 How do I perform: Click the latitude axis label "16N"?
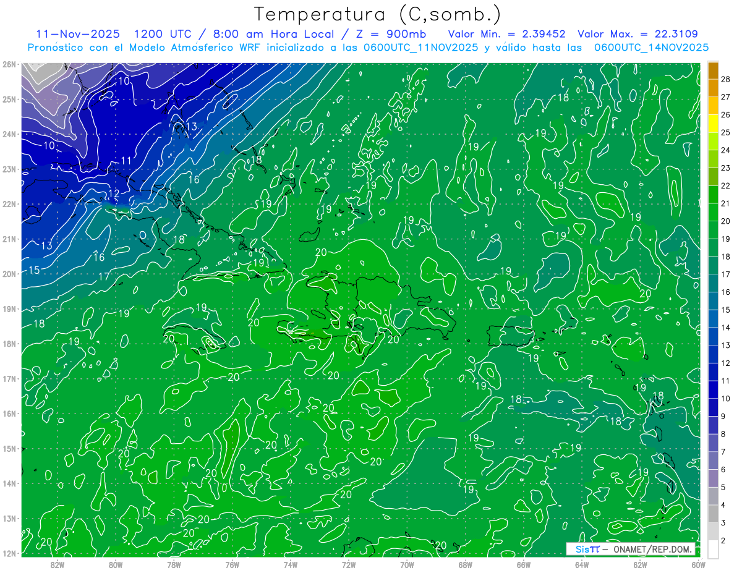(9, 414)
